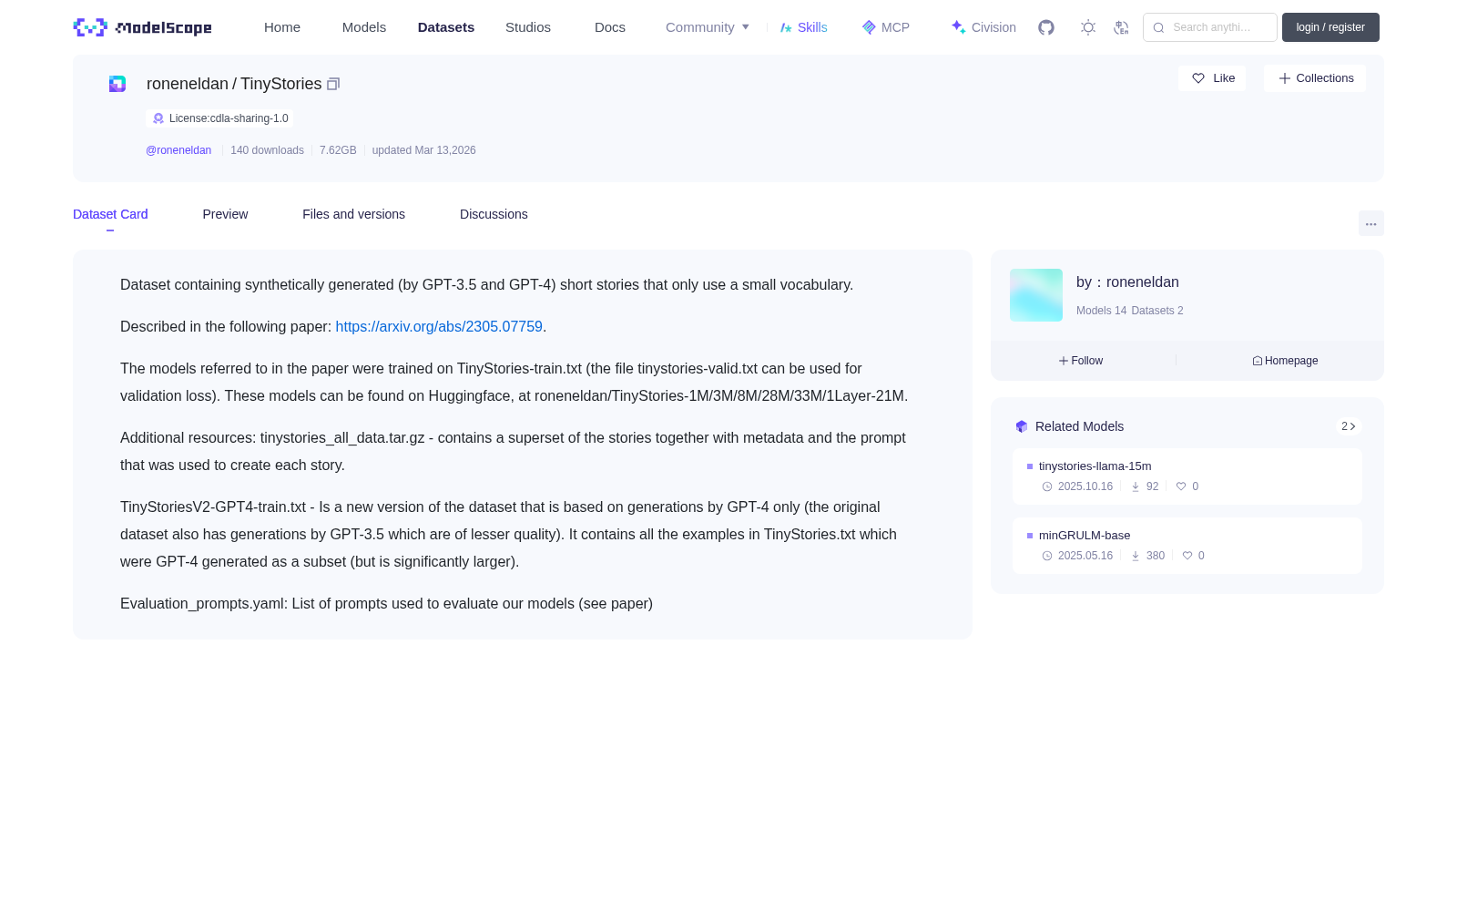Open the Studios menu item
This screenshot has width=1457, height=911.
click(x=528, y=27)
